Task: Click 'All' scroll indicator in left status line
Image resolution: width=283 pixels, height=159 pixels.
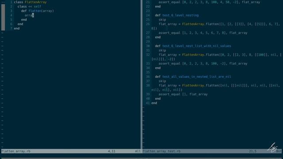Action: [x=138, y=151]
